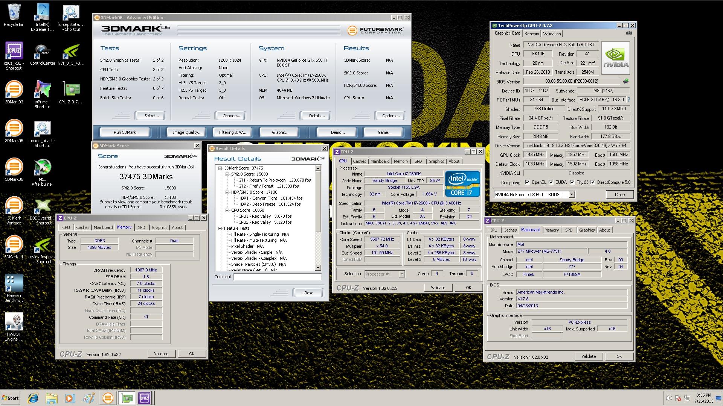The image size is (723, 406).
Task: Click Validate in mainboard CPU-Z window
Action: pos(589,356)
